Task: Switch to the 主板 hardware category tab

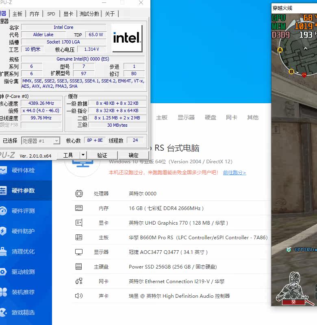Action: pos(162,117)
